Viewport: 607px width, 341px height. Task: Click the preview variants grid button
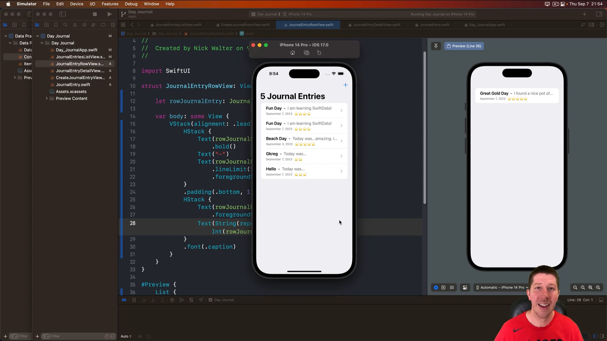pos(452,288)
